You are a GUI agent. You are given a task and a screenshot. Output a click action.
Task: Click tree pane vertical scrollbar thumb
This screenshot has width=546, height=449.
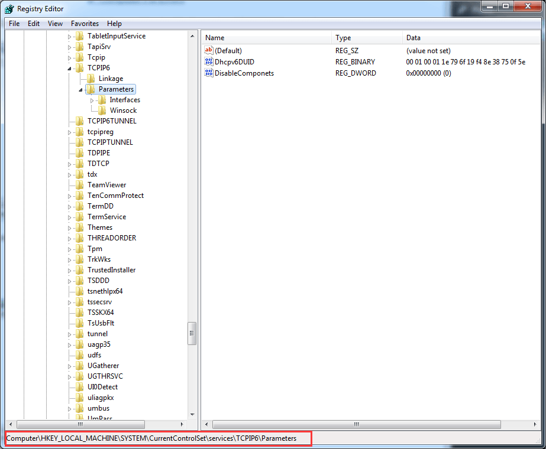tap(192, 334)
